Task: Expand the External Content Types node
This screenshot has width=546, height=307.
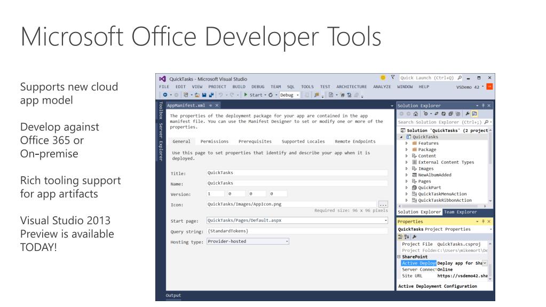Action: 406,162
